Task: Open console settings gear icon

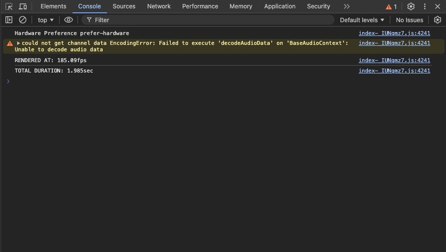Action: pyautogui.click(x=438, y=20)
